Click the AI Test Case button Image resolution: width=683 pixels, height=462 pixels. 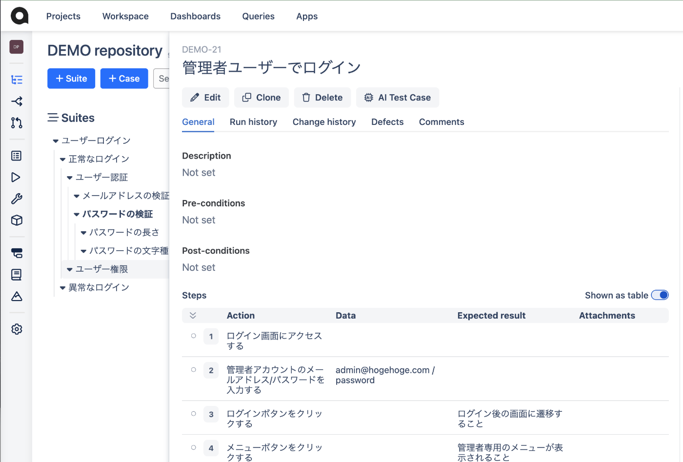(398, 98)
